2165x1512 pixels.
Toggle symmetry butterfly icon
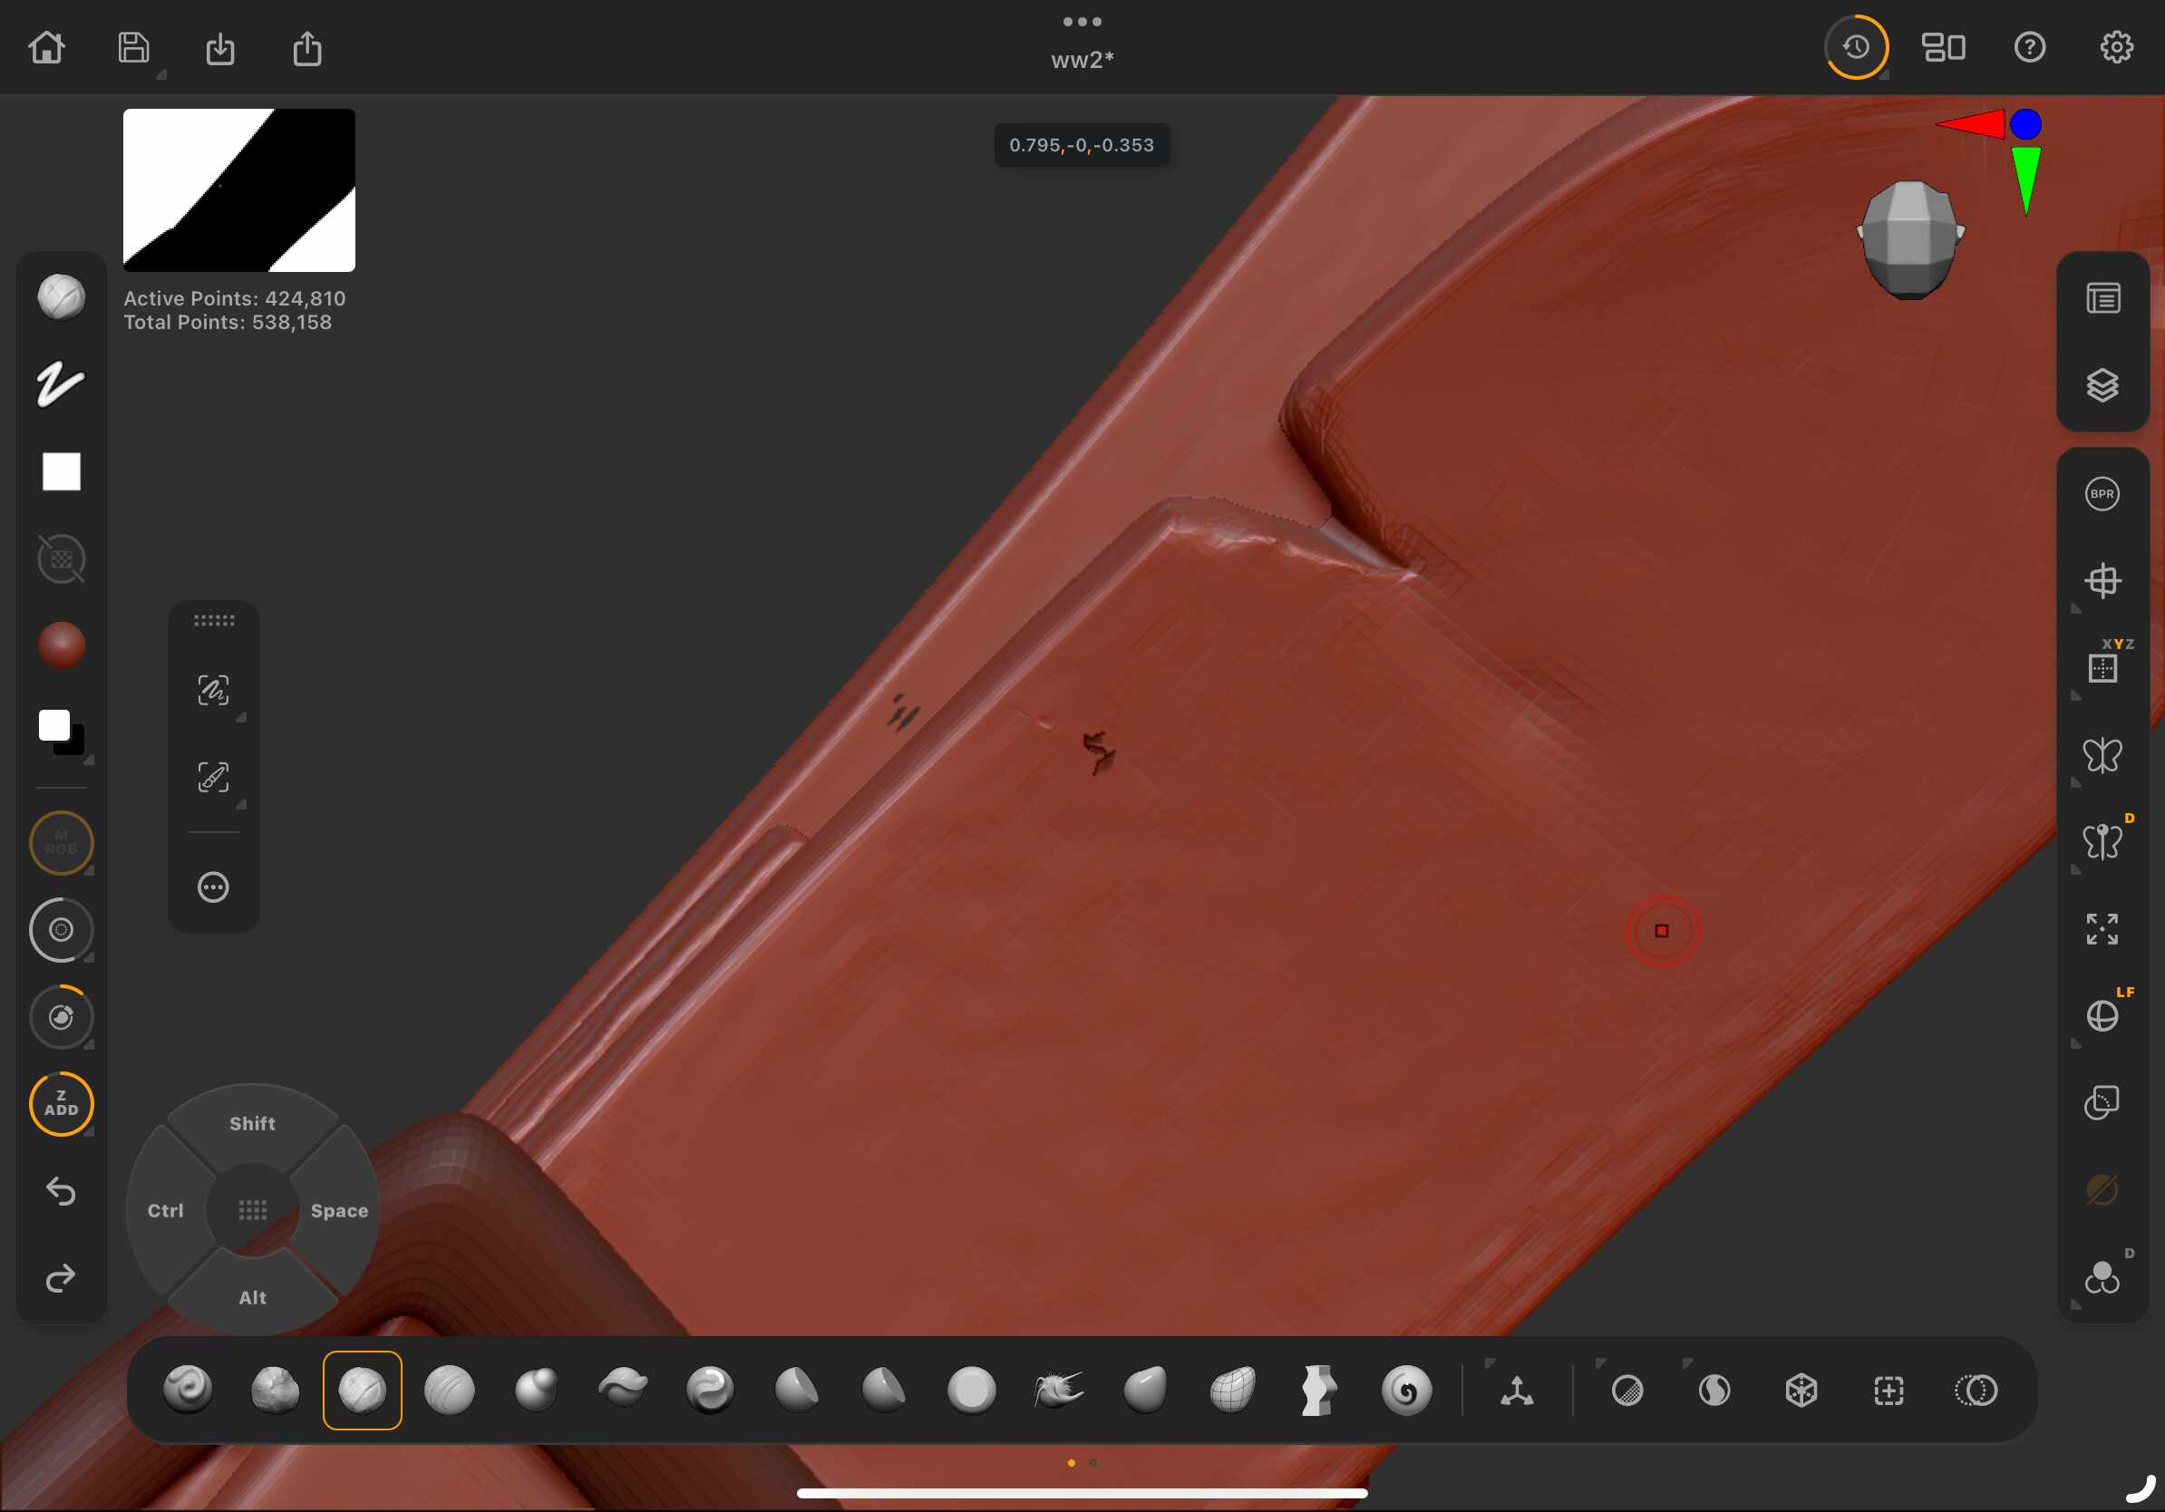[2101, 755]
